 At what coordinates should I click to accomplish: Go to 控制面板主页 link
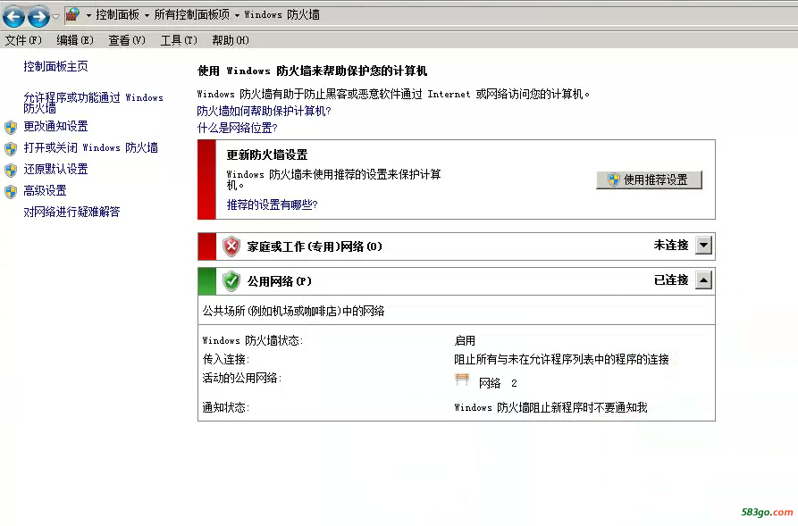pyautogui.click(x=56, y=66)
